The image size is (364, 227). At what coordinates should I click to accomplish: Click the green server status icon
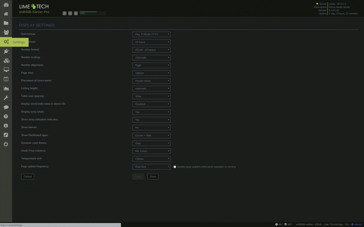pos(317,4)
